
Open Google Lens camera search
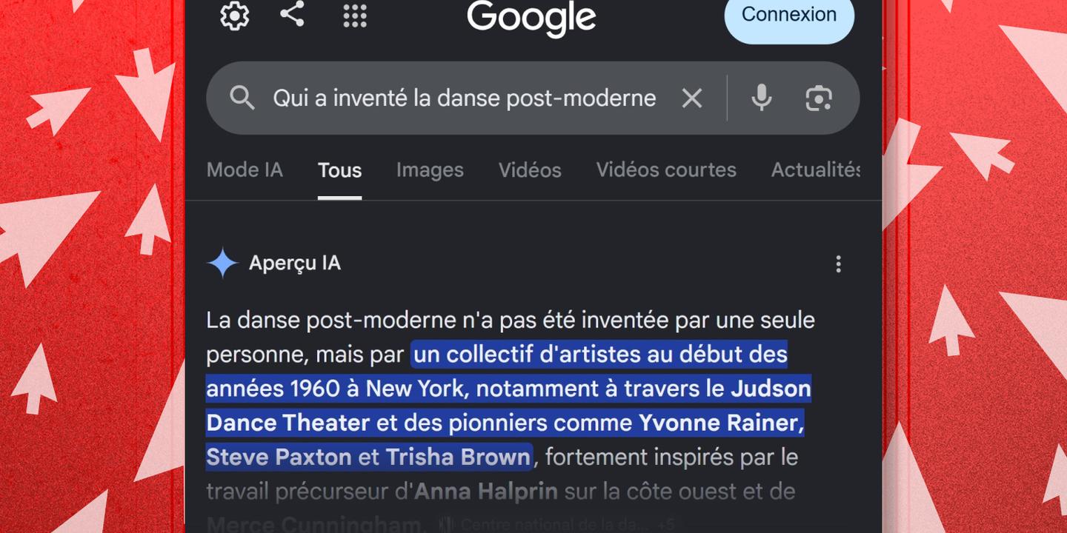tap(819, 98)
